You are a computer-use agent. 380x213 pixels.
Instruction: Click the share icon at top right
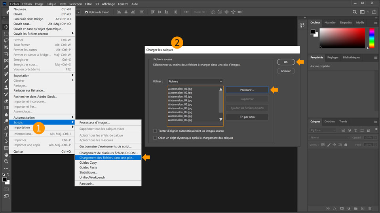click(373, 12)
